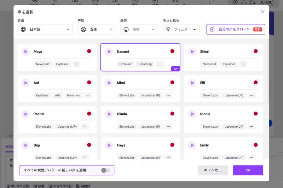
Task: Confirm voice selection with OK
Action: pyautogui.click(x=248, y=170)
